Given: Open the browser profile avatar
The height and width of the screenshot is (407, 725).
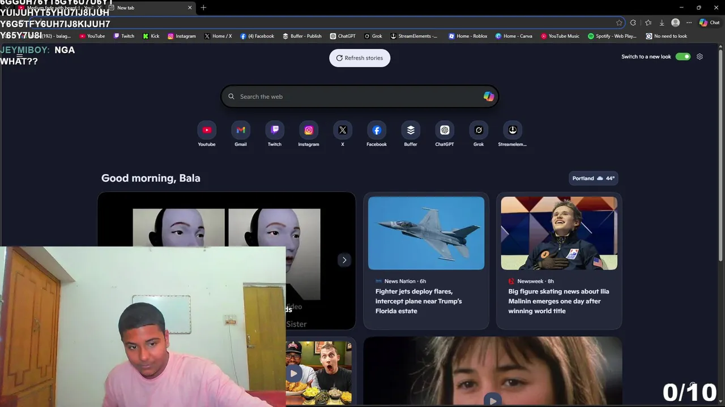Looking at the screenshot, I should 675,23.
